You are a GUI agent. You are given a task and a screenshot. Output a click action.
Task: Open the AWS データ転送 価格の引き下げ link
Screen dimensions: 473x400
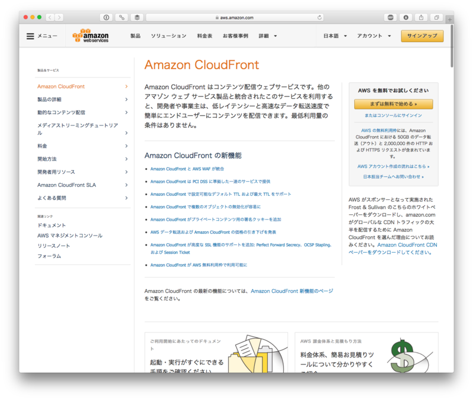(x=213, y=232)
